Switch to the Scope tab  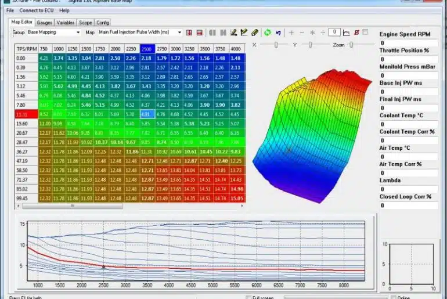85,23
